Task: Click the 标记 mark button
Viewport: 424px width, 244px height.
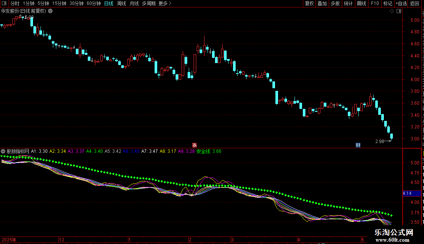Action: click(x=388, y=3)
